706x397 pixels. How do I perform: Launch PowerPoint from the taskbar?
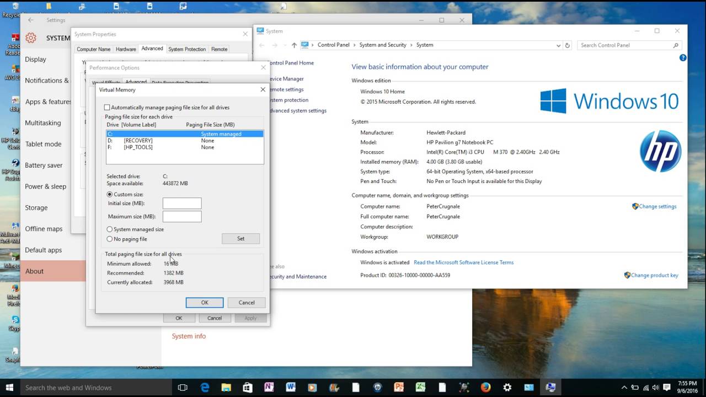(x=399, y=388)
